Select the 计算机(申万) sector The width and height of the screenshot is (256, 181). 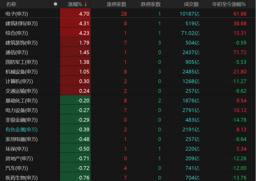[19, 81]
